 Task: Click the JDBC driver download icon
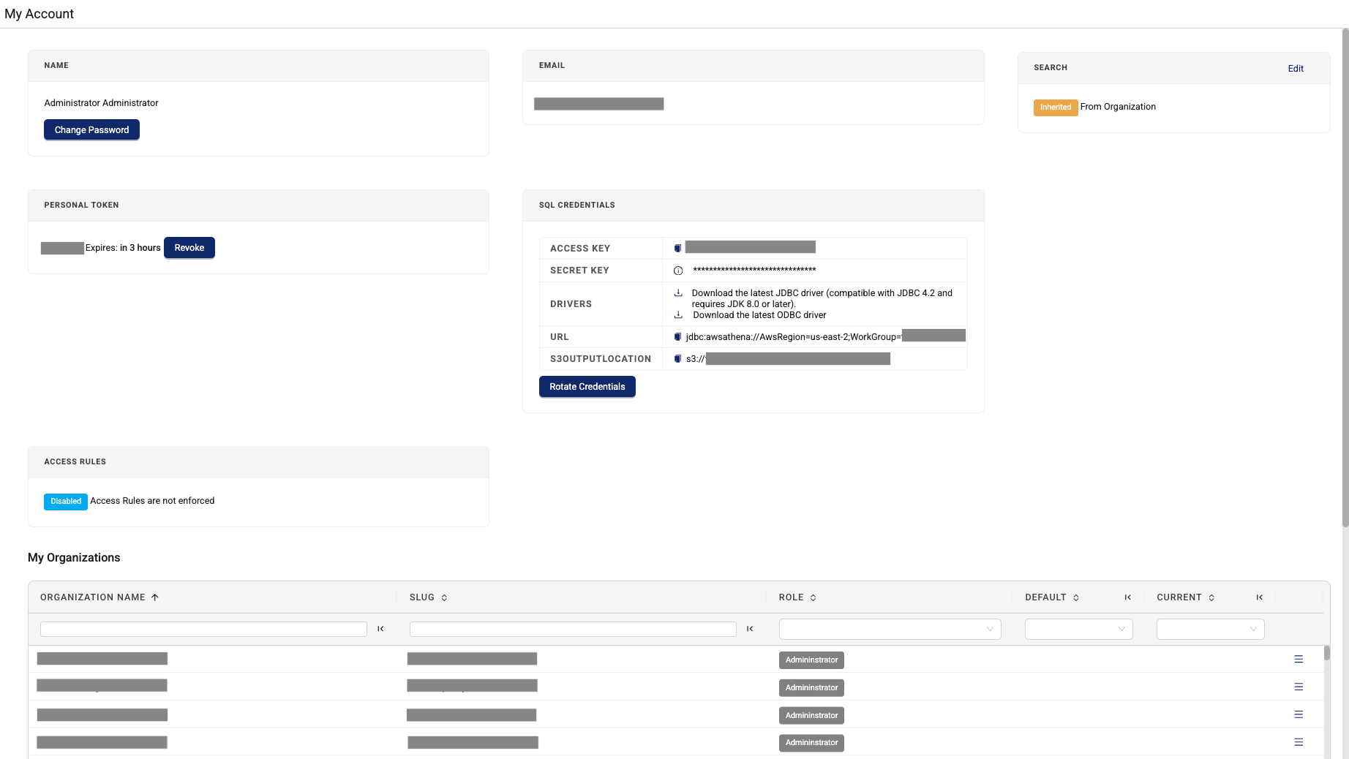tap(678, 292)
